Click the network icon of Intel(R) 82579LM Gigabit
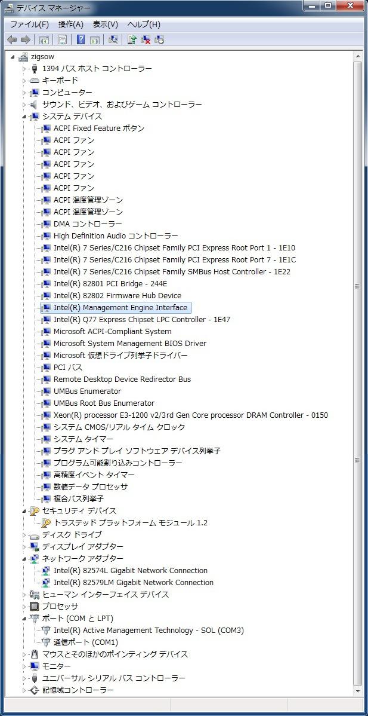This screenshot has height=716, width=368. coord(46,582)
